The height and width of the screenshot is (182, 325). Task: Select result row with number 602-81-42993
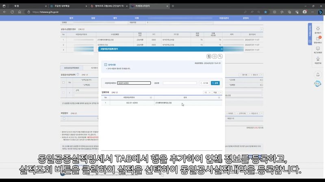162,103
